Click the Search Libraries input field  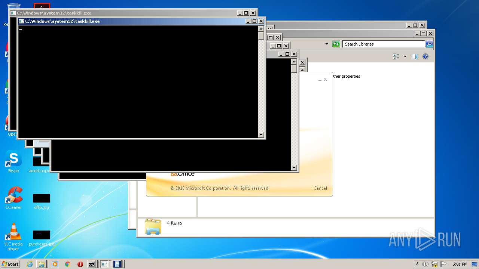click(384, 44)
